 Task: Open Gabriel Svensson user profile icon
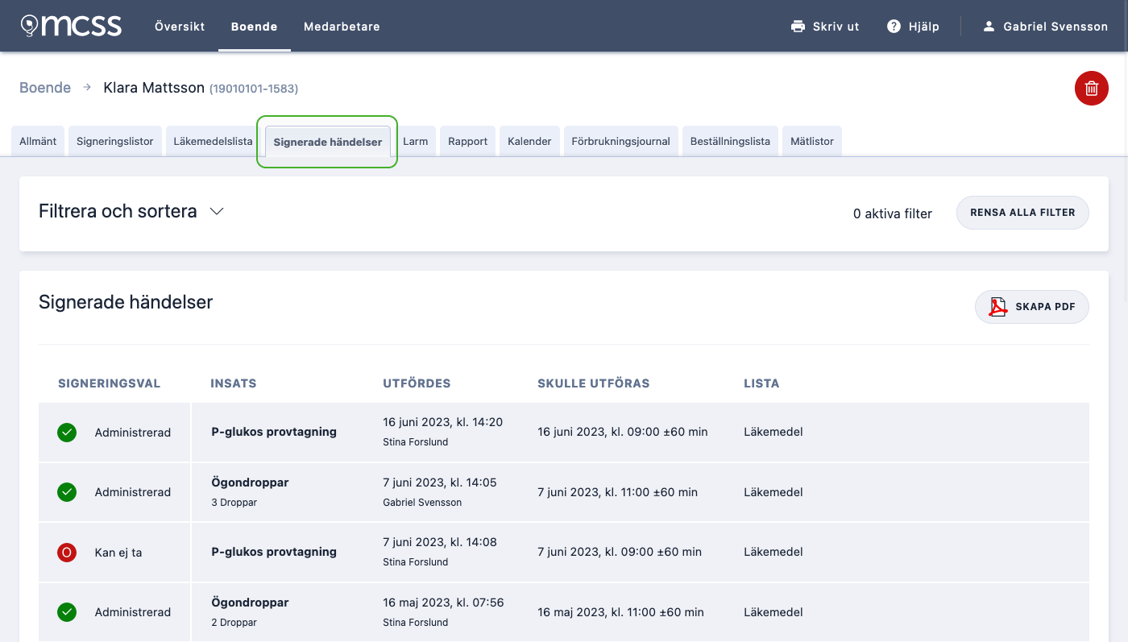point(989,27)
